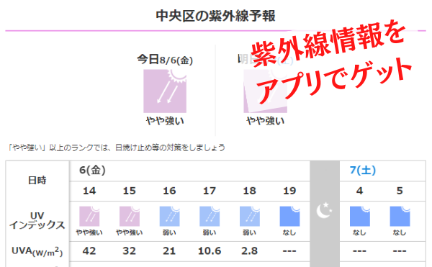Click the やや強い label under today's icon
Screen dimensions: 432x267
coord(165,121)
